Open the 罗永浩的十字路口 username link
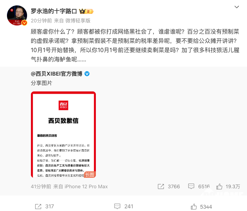247x211 pixels. pos(54,11)
